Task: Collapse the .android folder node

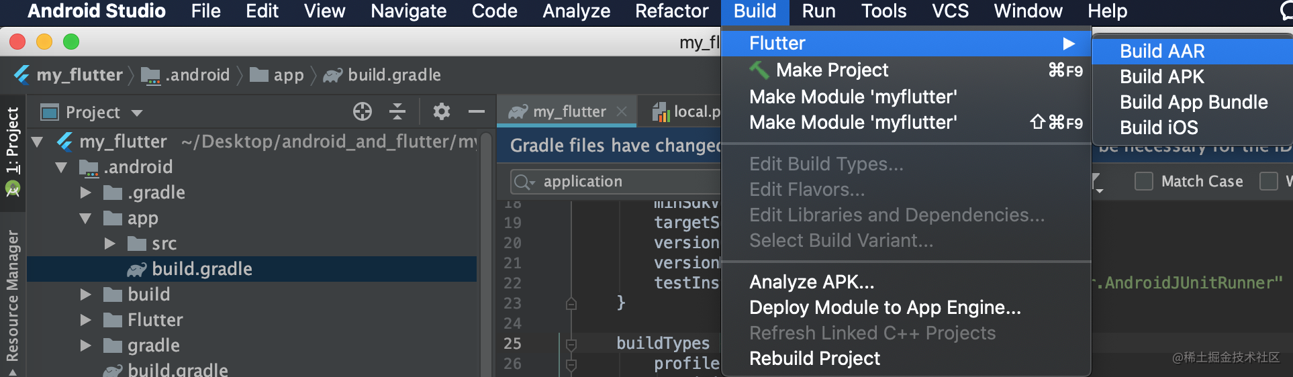Action: [x=61, y=167]
